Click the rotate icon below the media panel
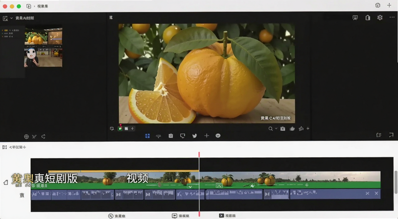The height and width of the screenshot is (219, 398). 43,136
